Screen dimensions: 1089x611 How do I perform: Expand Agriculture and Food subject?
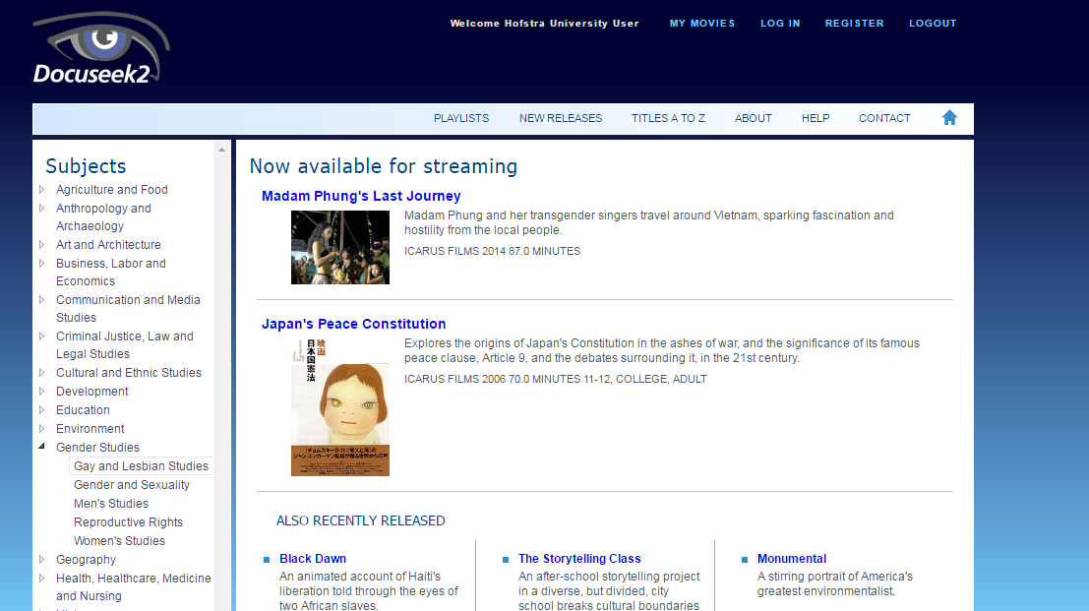pyautogui.click(x=41, y=190)
